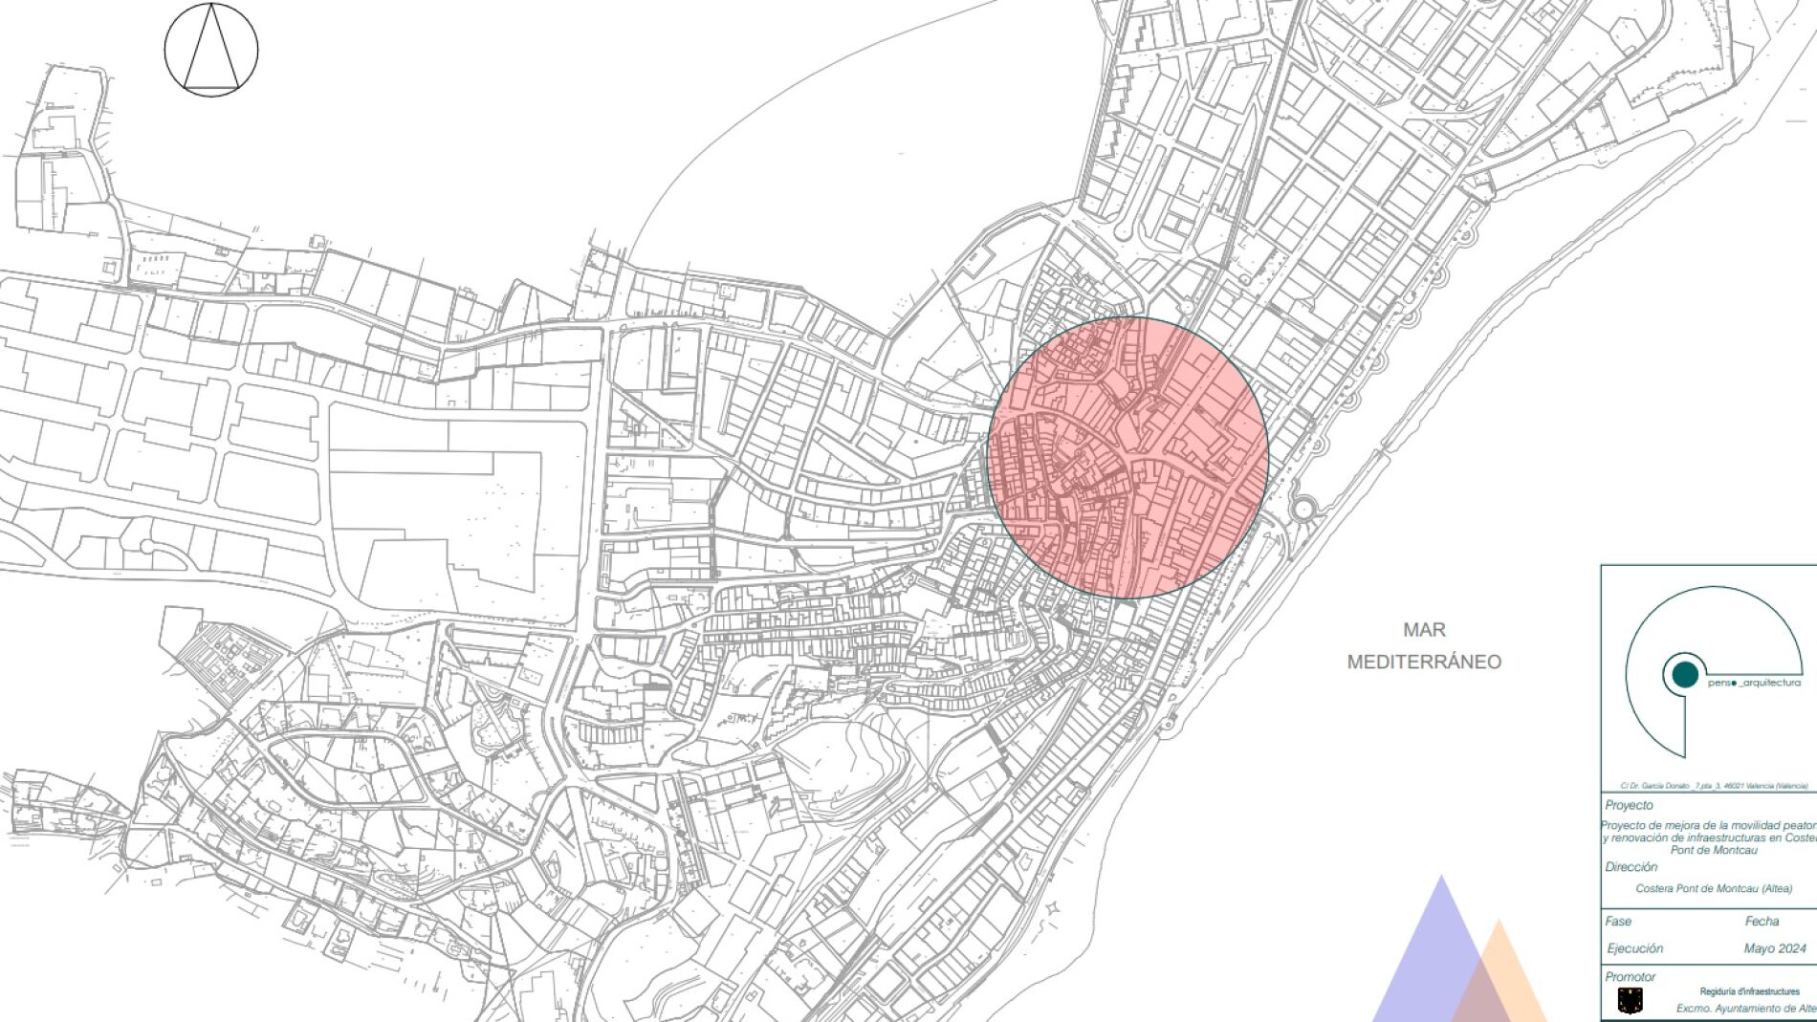Click the Dirección heading in title block
The image size is (1817, 1022).
pyautogui.click(x=1631, y=867)
